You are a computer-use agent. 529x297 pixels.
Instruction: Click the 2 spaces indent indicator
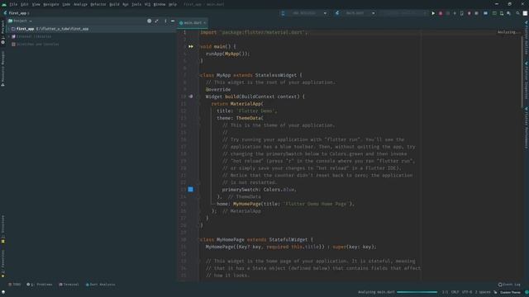[483, 292]
